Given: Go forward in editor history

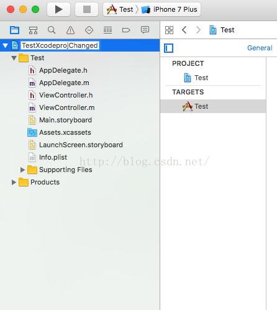Looking at the screenshot, I should coord(198,30).
